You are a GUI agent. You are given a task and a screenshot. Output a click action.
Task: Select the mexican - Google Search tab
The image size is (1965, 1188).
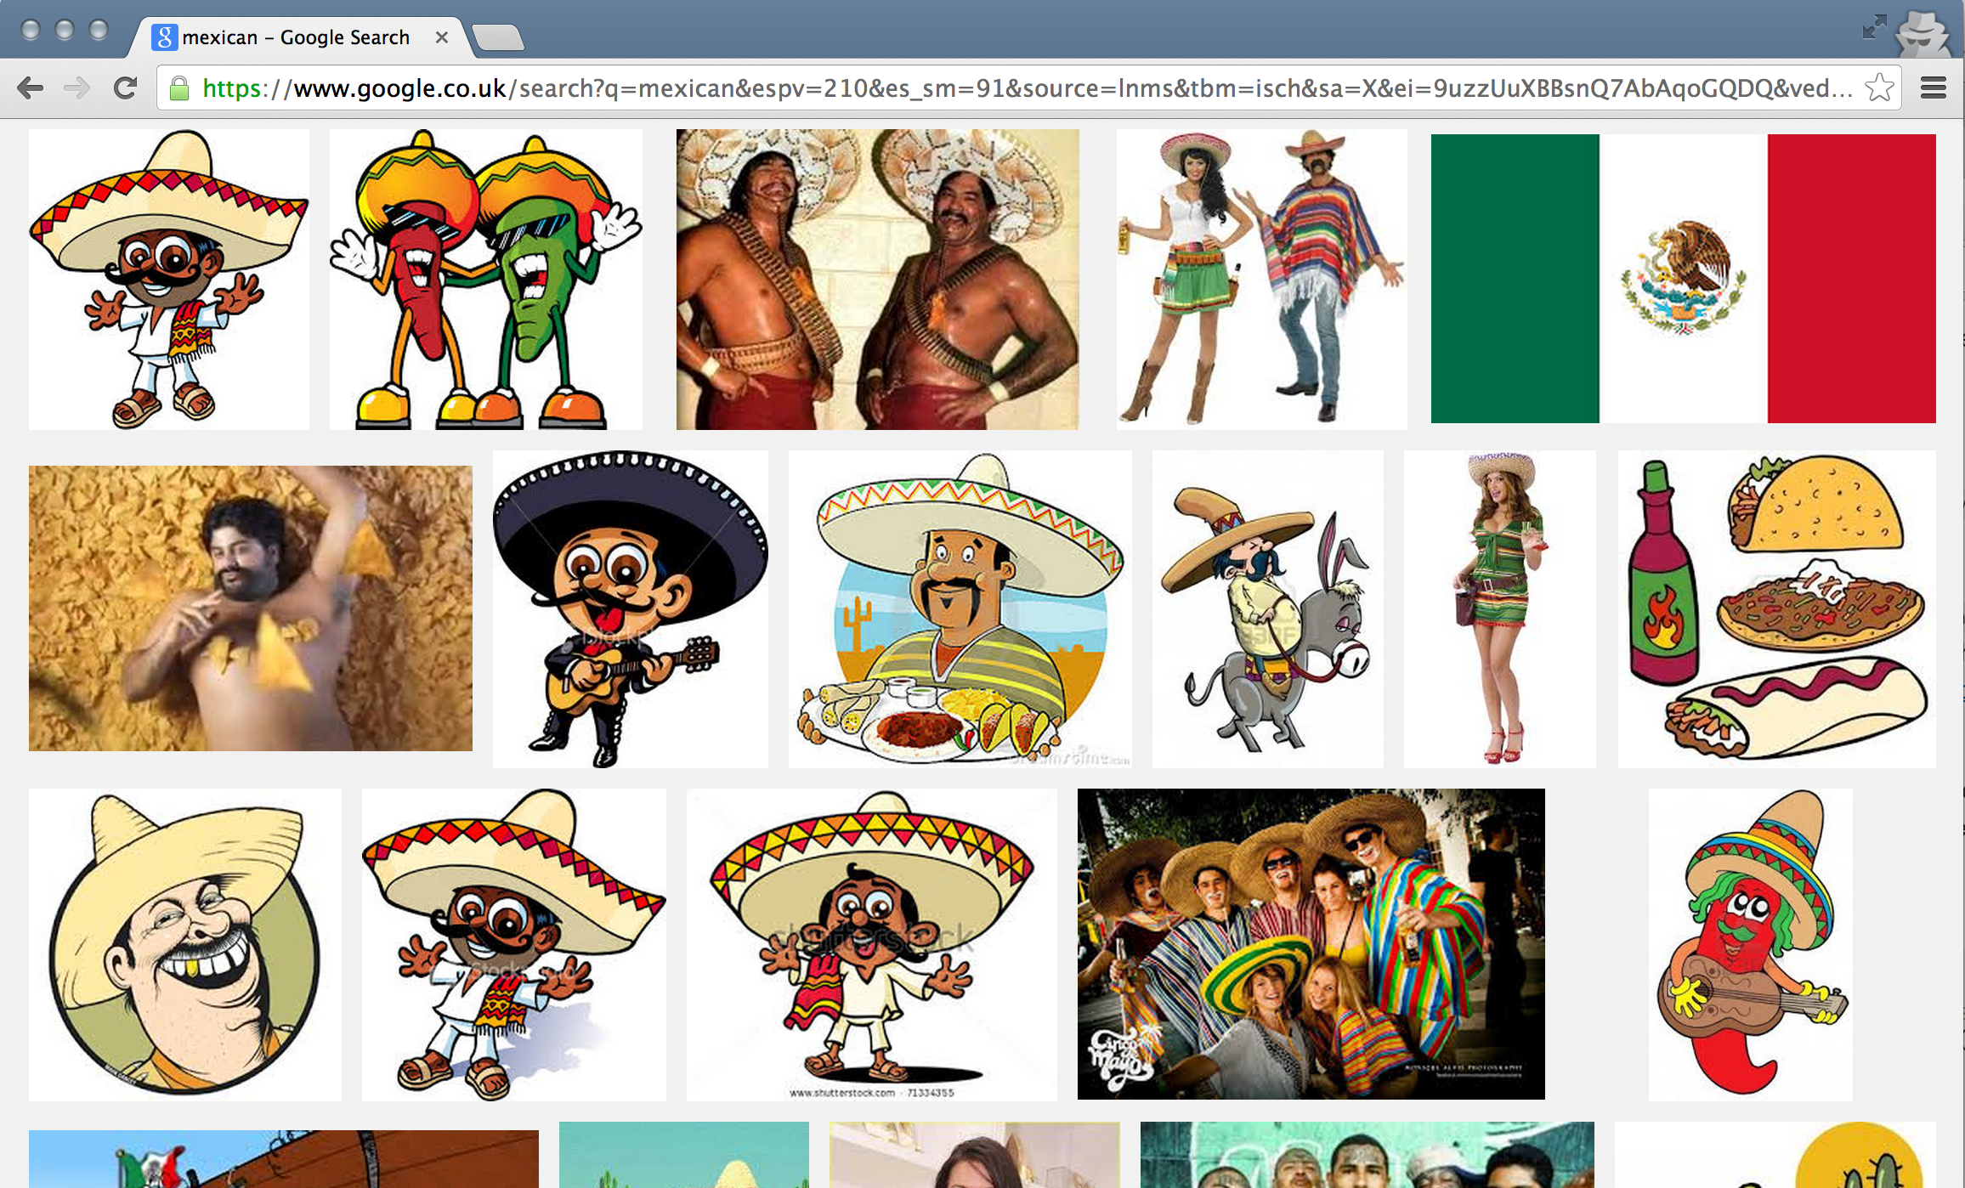click(295, 37)
